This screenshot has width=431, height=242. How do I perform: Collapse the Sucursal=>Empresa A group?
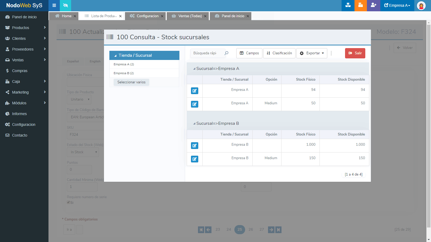[194, 69]
